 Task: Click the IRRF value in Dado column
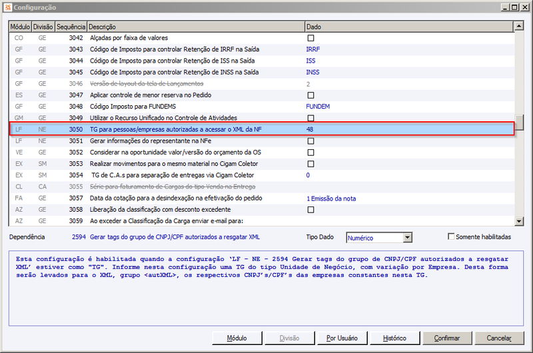pos(312,49)
